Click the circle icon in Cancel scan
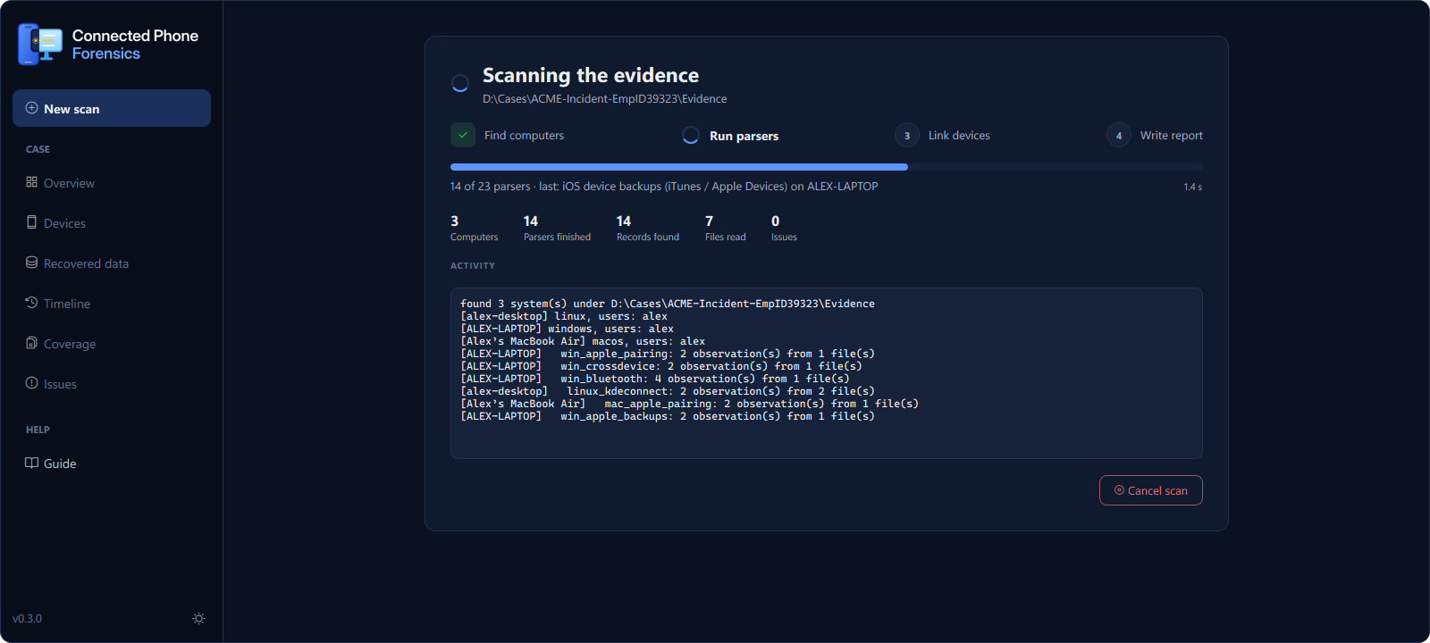Viewport: 1430px width, 643px height. tap(1119, 490)
